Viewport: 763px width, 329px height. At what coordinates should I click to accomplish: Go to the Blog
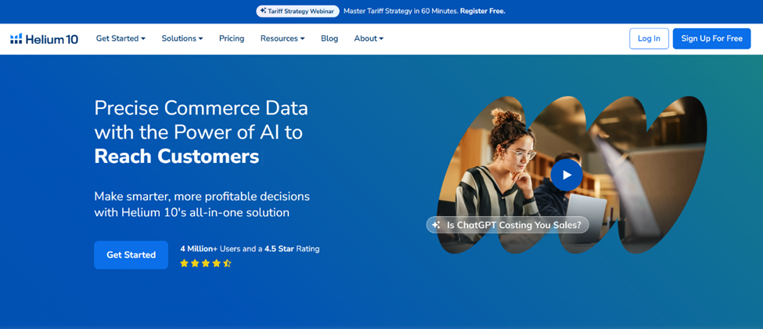[x=329, y=38]
